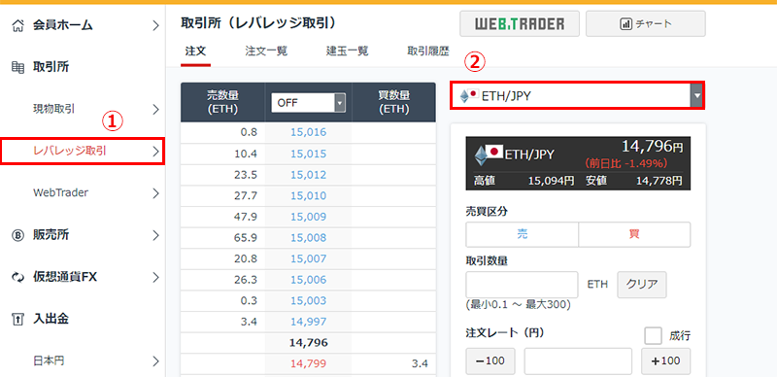The image size is (777, 377).
Task: Click the home icon beside 会員ホーム
Action: [17, 25]
